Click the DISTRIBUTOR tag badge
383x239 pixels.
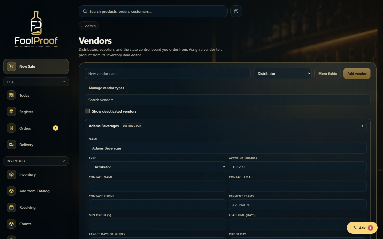tap(132, 126)
